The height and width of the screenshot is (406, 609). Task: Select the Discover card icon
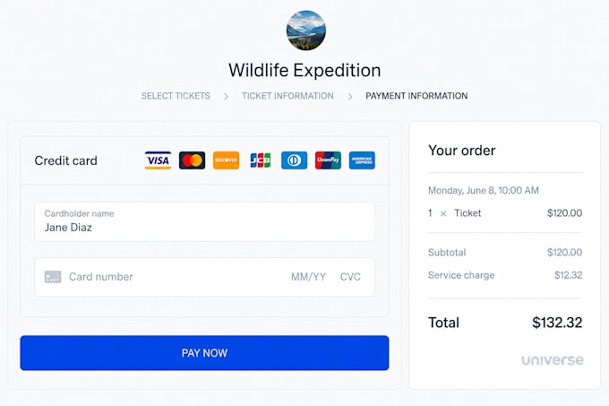pos(226,160)
